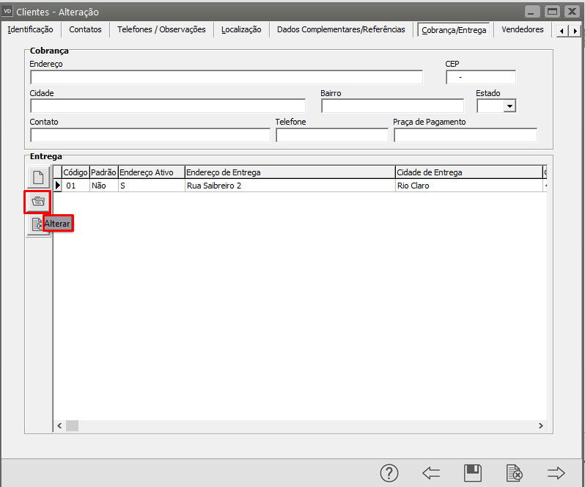Select the Vendedores tab
This screenshot has width=585, height=487.
(x=522, y=29)
